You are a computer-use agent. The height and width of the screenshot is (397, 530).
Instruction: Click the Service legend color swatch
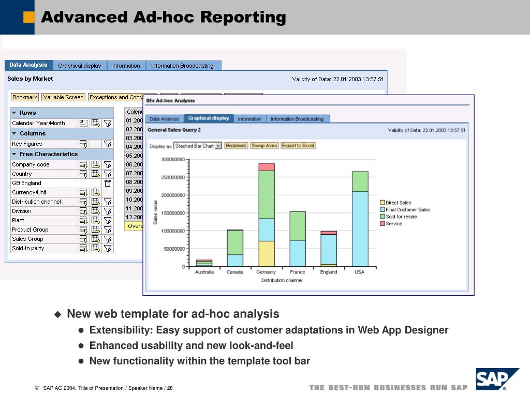tap(382, 223)
